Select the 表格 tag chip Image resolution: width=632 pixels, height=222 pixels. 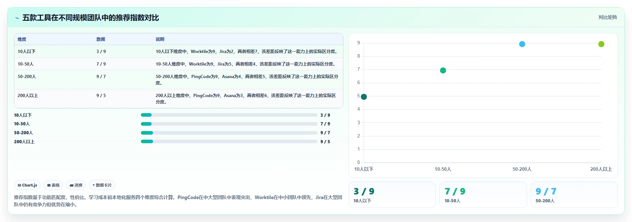tap(53, 185)
